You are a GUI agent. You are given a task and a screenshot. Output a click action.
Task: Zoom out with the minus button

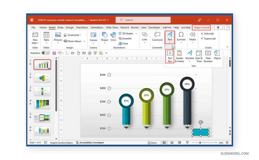193,142
